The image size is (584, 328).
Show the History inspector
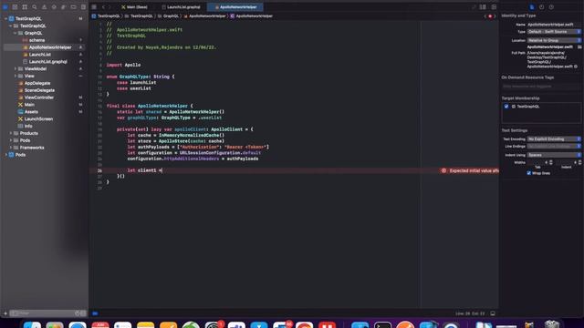(x=541, y=7)
